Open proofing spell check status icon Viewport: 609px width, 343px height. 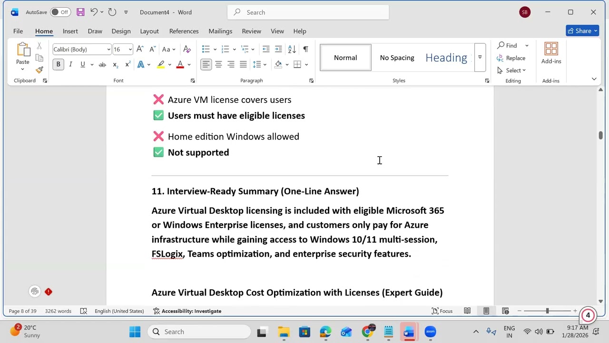[84, 311]
